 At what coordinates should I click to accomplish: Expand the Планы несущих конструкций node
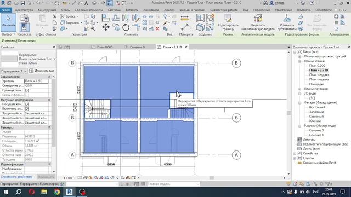tap(299, 56)
